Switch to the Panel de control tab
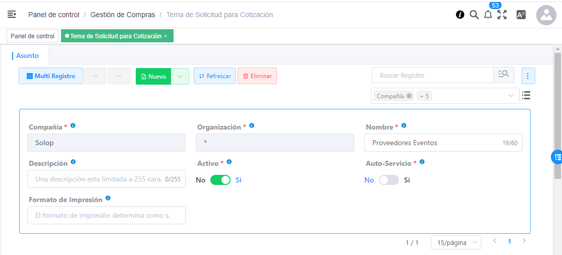Image resolution: width=562 pixels, height=255 pixels. pyautogui.click(x=32, y=36)
